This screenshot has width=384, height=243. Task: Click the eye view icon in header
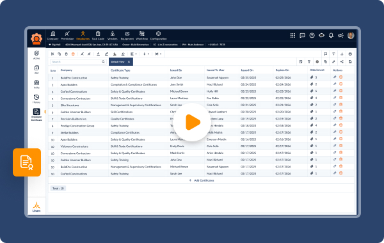click(321, 35)
